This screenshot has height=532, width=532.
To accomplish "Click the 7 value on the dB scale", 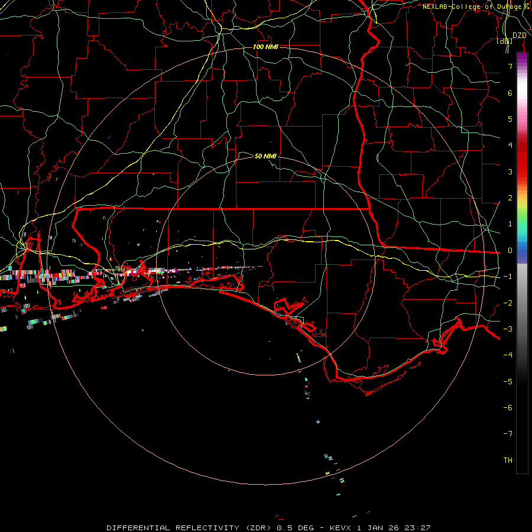I will pyautogui.click(x=510, y=66).
